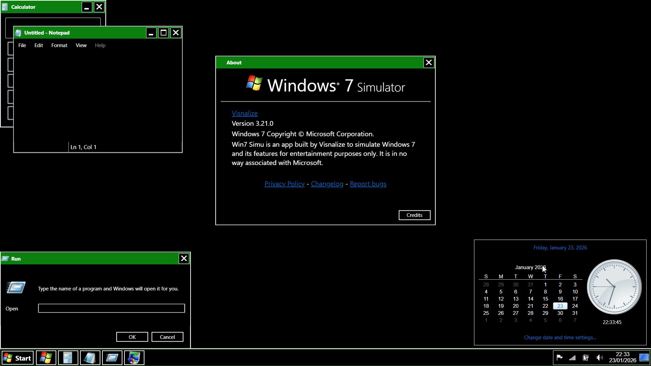
Task: Open the Action Center flag tray icon
Action: (x=559, y=358)
